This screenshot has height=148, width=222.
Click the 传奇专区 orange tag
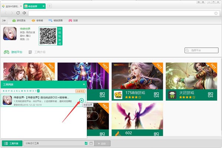[80, 90]
